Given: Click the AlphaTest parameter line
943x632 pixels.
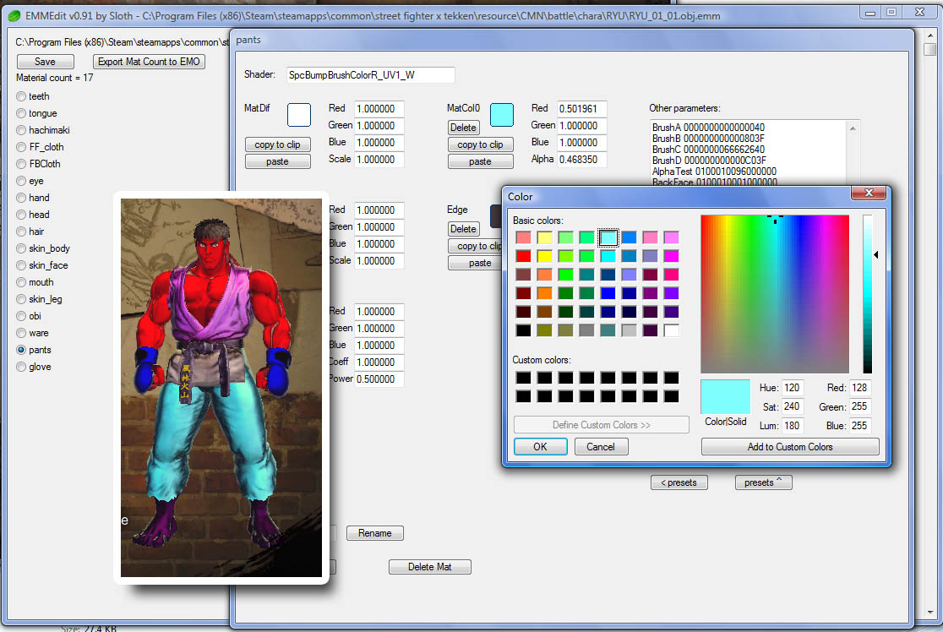Looking at the screenshot, I should (714, 172).
